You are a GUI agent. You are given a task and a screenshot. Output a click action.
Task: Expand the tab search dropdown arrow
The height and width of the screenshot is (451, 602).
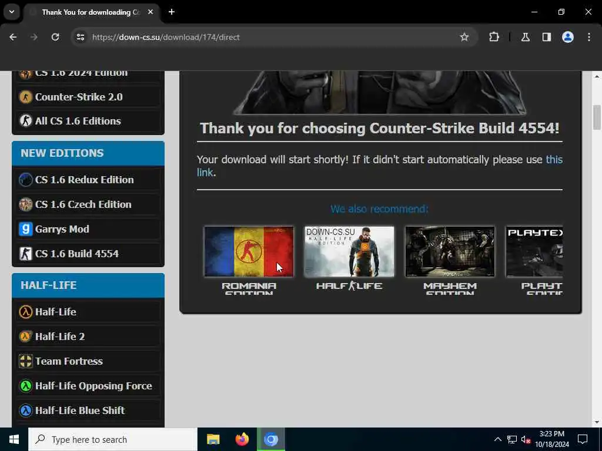coord(12,12)
